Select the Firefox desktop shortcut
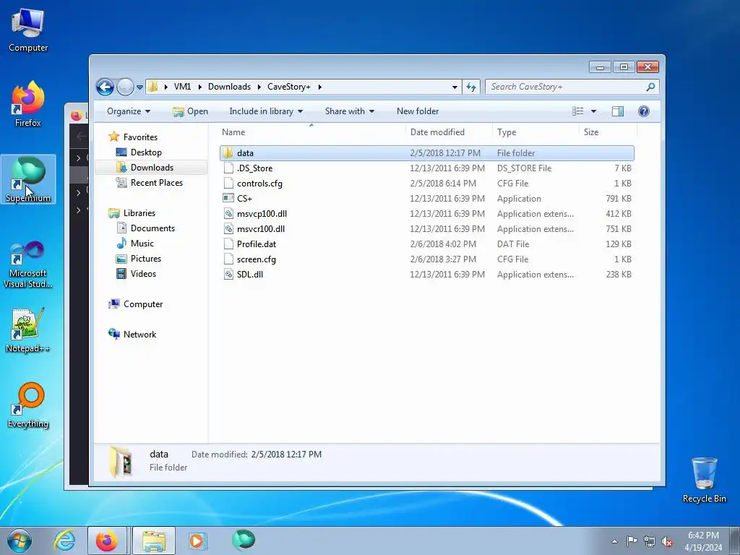Viewport: 740px width, 555px height. click(x=28, y=104)
